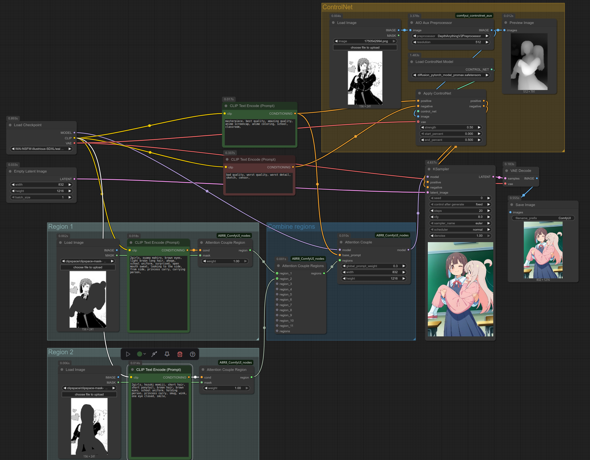Collapse the Preview Image node

pyautogui.click(x=506, y=23)
